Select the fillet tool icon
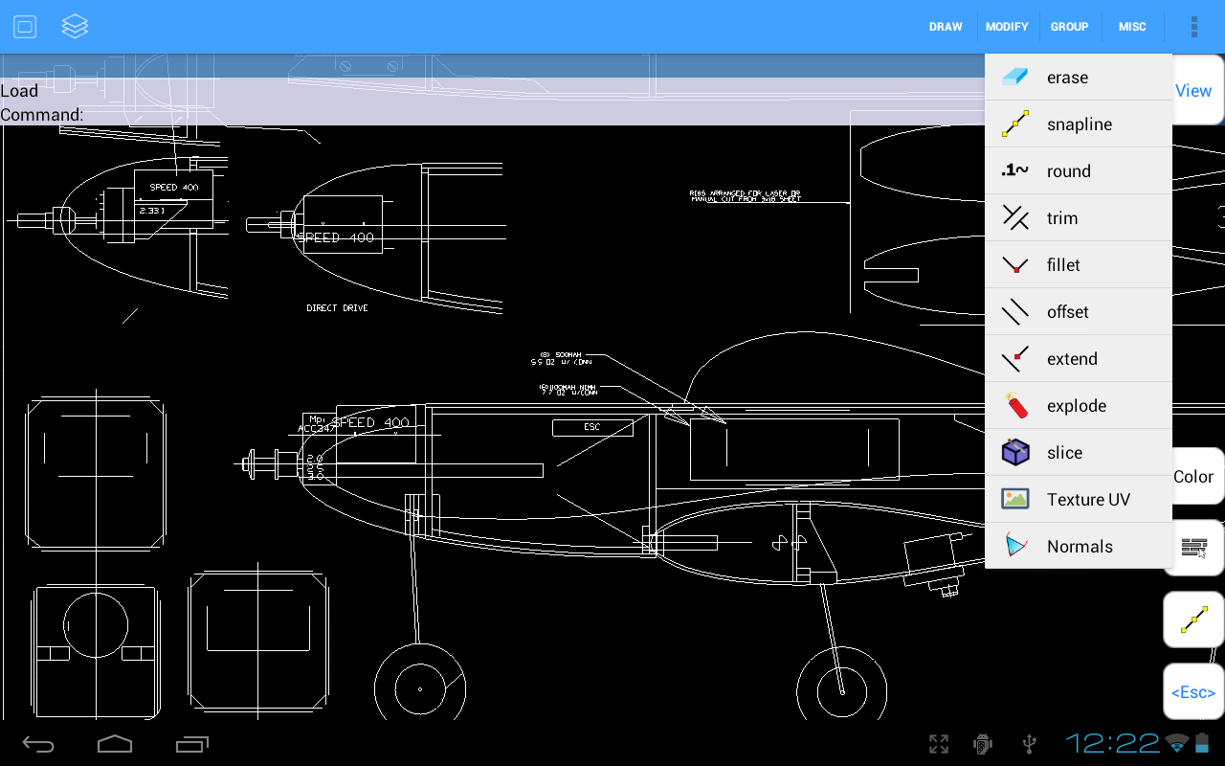 pyautogui.click(x=1014, y=265)
